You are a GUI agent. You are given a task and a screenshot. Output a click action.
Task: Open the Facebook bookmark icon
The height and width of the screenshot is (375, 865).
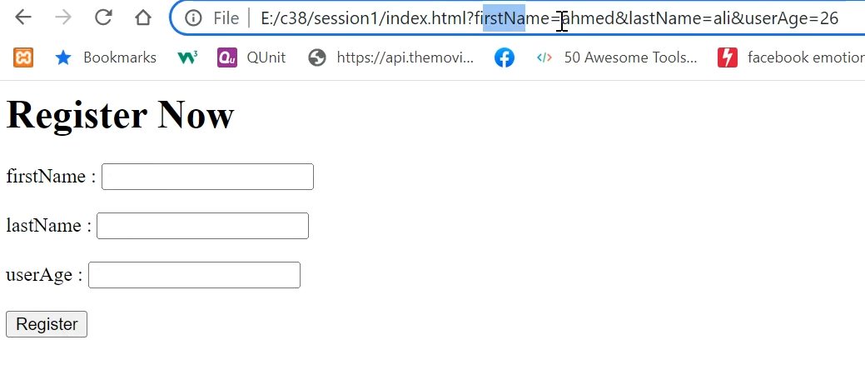pos(505,57)
